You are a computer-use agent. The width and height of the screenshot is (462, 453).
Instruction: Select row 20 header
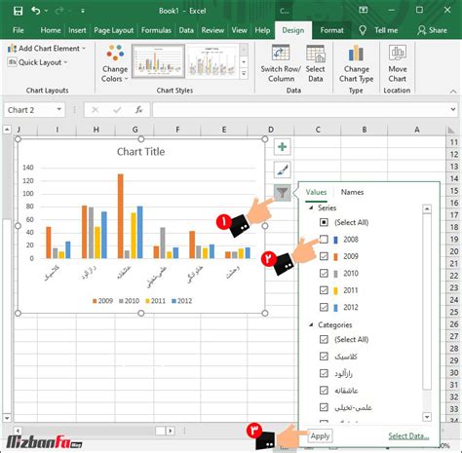454,251
